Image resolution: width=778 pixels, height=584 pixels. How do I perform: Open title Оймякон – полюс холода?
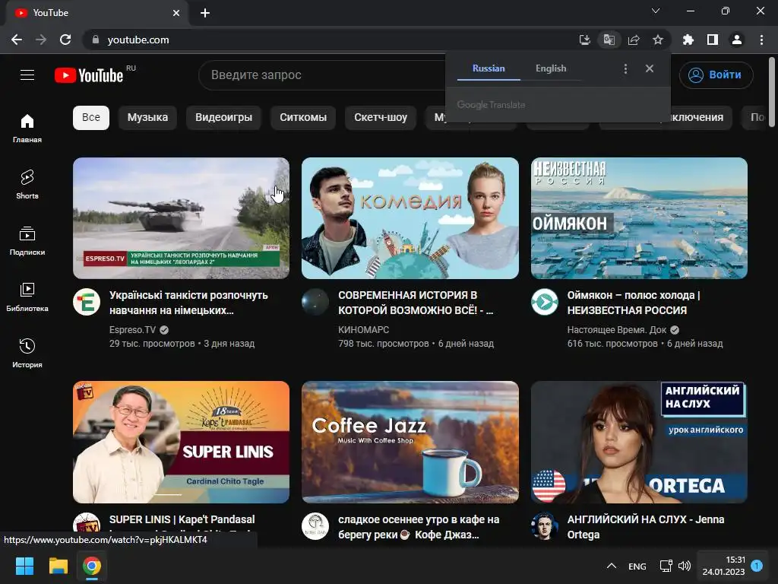tap(634, 303)
